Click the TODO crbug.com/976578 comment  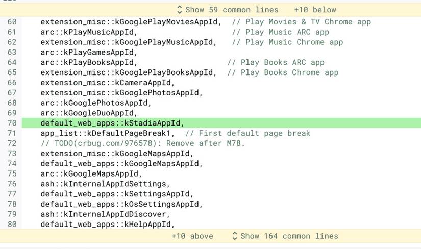(x=142, y=143)
